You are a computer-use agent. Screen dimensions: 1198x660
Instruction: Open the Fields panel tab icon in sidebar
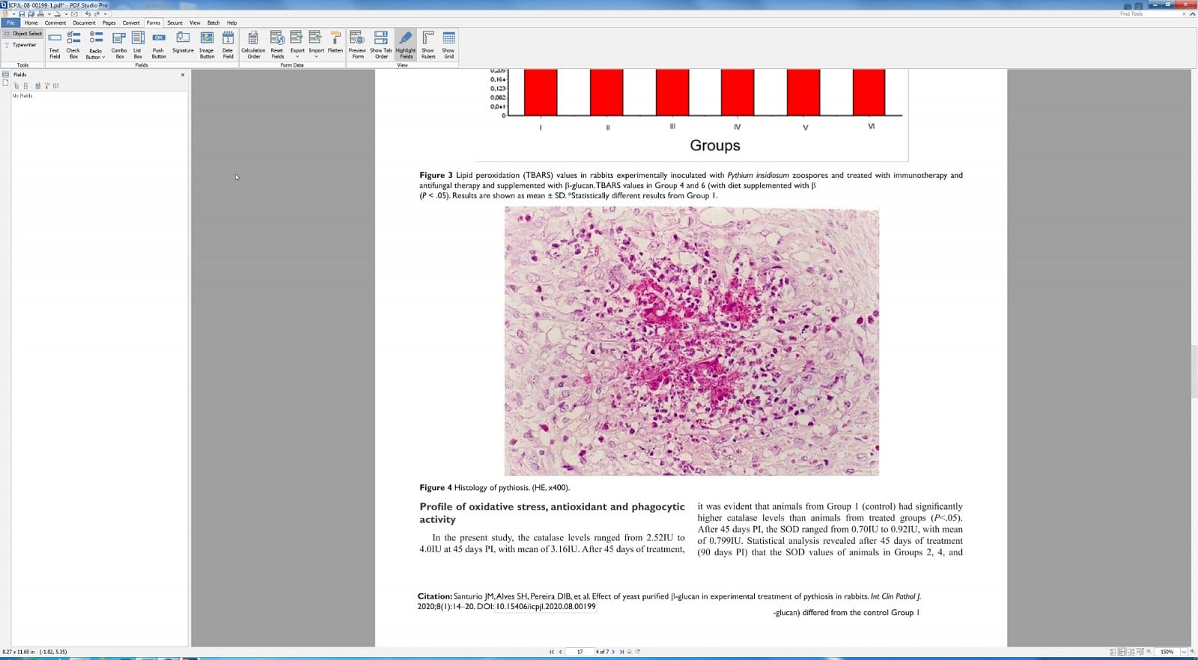tap(5, 74)
